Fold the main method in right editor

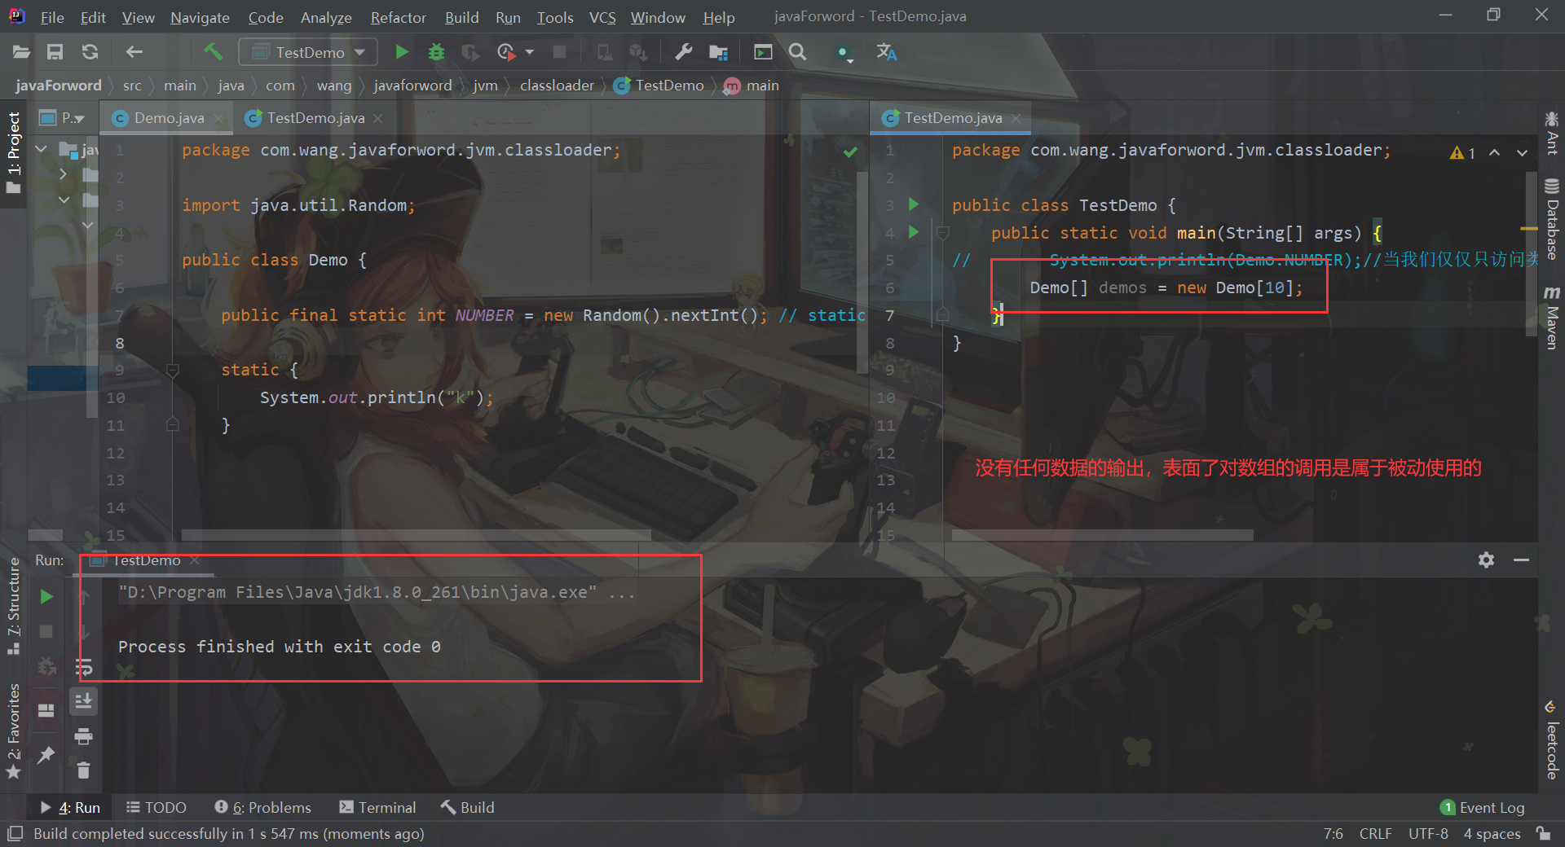943,233
